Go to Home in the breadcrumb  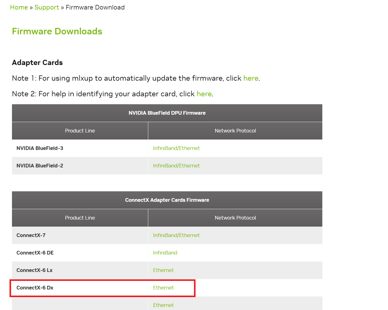click(19, 7)
